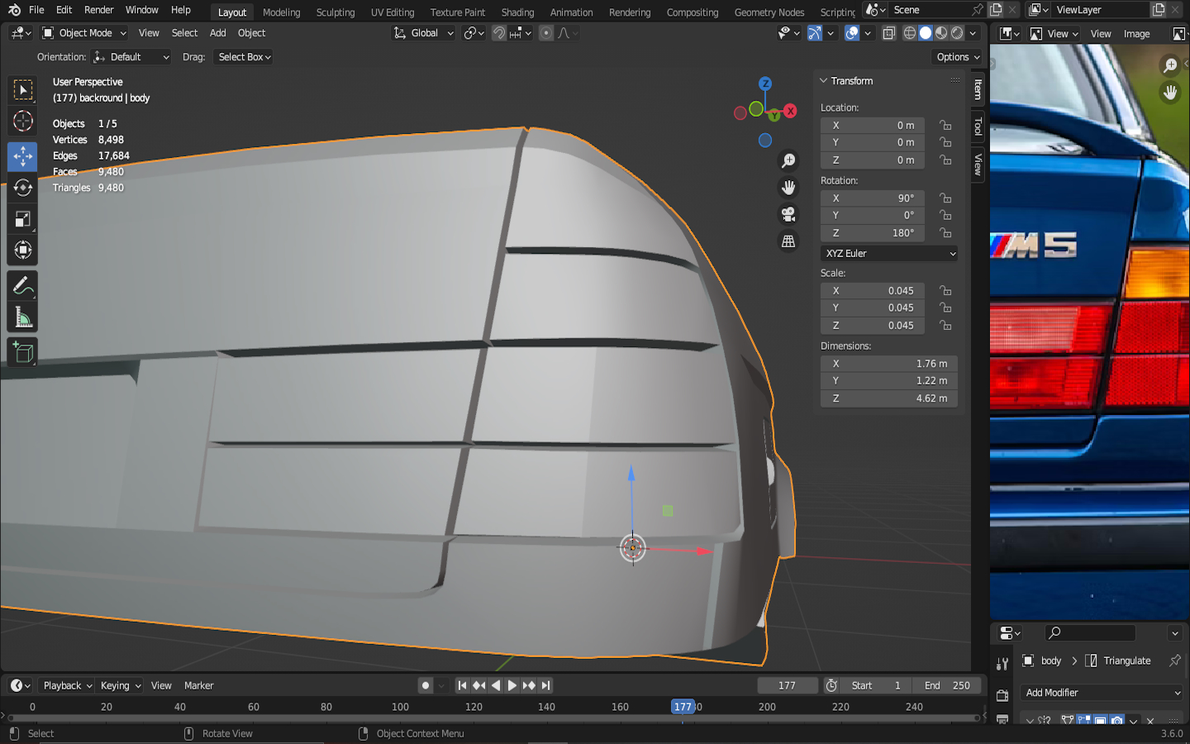Image resolution: width=1190 pixels, height=744 pixels.
Task: Click the Dimensions Z value field
Action: [x=889, y=398]
